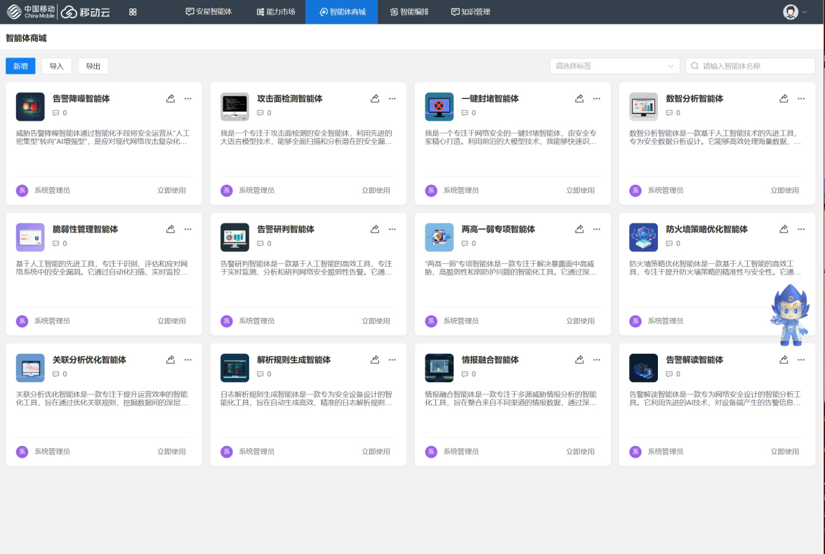Open the share icon on 防火墙策略优化智能体 card

pos(784,229)
